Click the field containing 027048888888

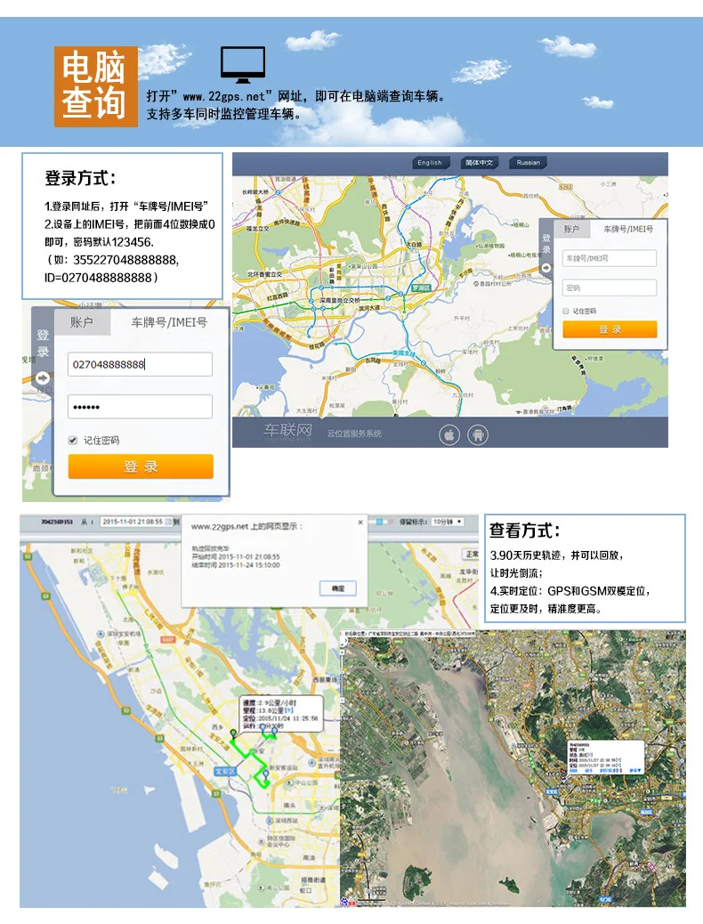[141, 364]
